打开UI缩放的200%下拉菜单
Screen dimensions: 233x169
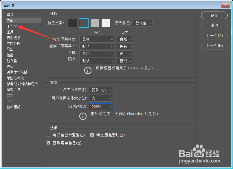[x=101, y=107]
